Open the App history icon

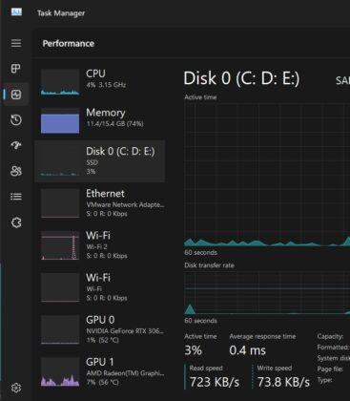16,120
